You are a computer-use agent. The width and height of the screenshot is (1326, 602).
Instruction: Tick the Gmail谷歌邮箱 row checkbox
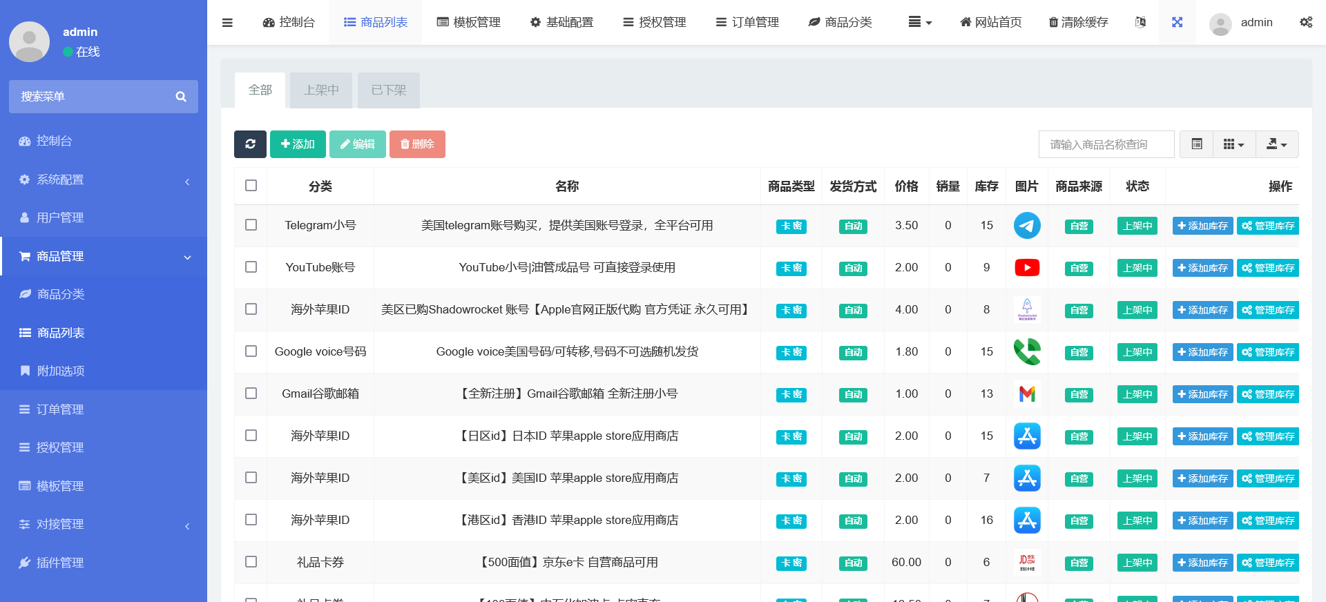(251, 394)
